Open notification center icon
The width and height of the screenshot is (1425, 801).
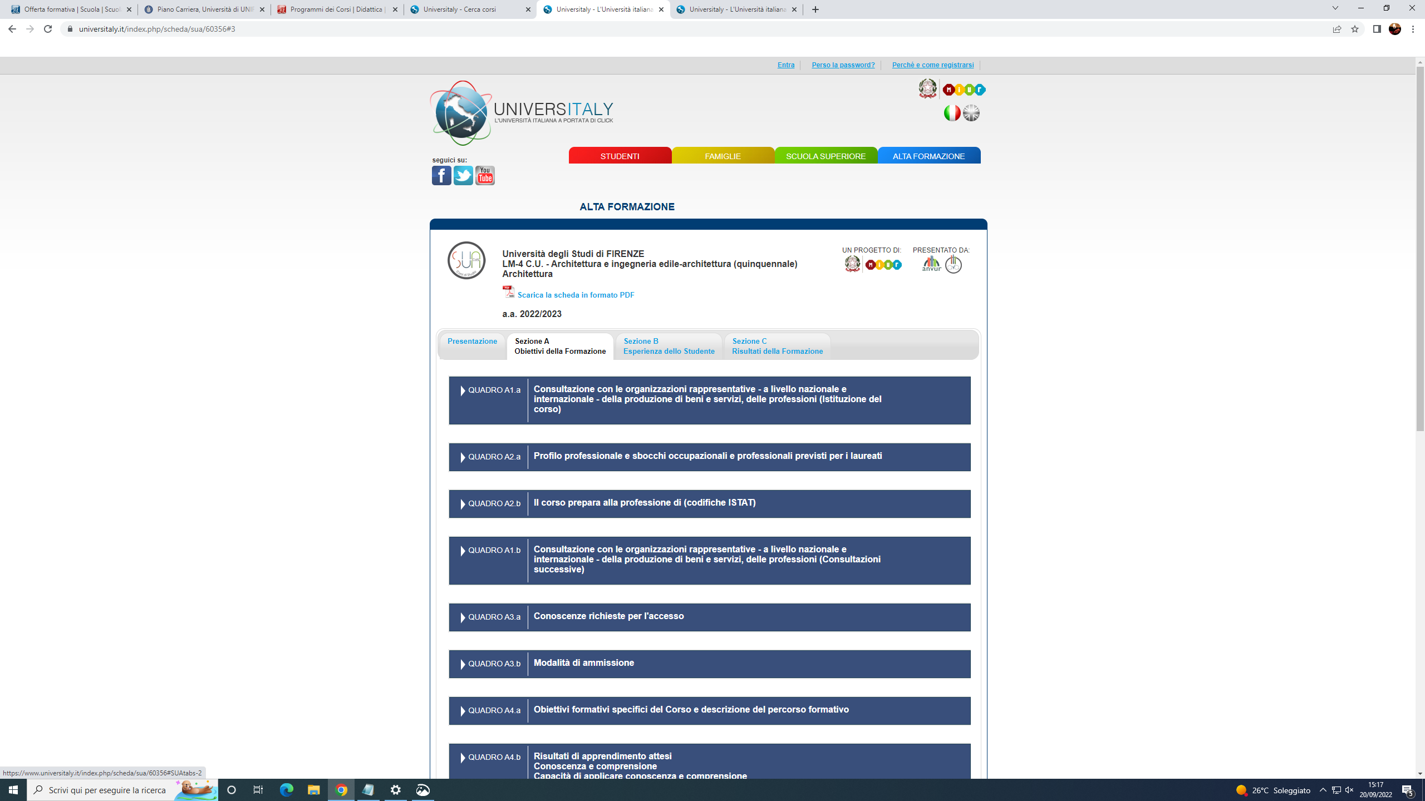tap(1408, 790)
